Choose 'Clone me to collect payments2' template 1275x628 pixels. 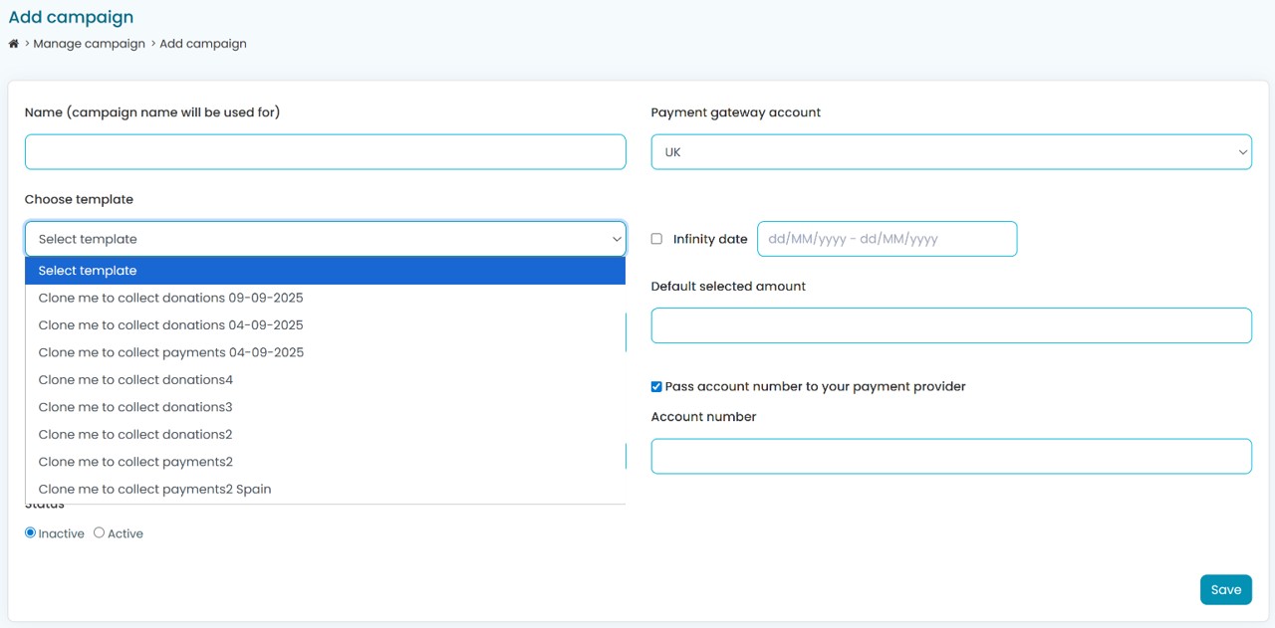[x=135, y=462]
